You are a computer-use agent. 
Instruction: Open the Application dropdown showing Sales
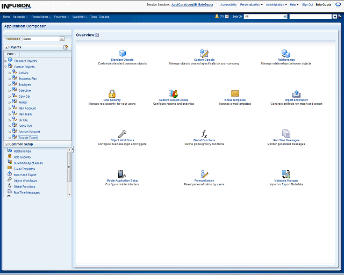coord(62,39)
